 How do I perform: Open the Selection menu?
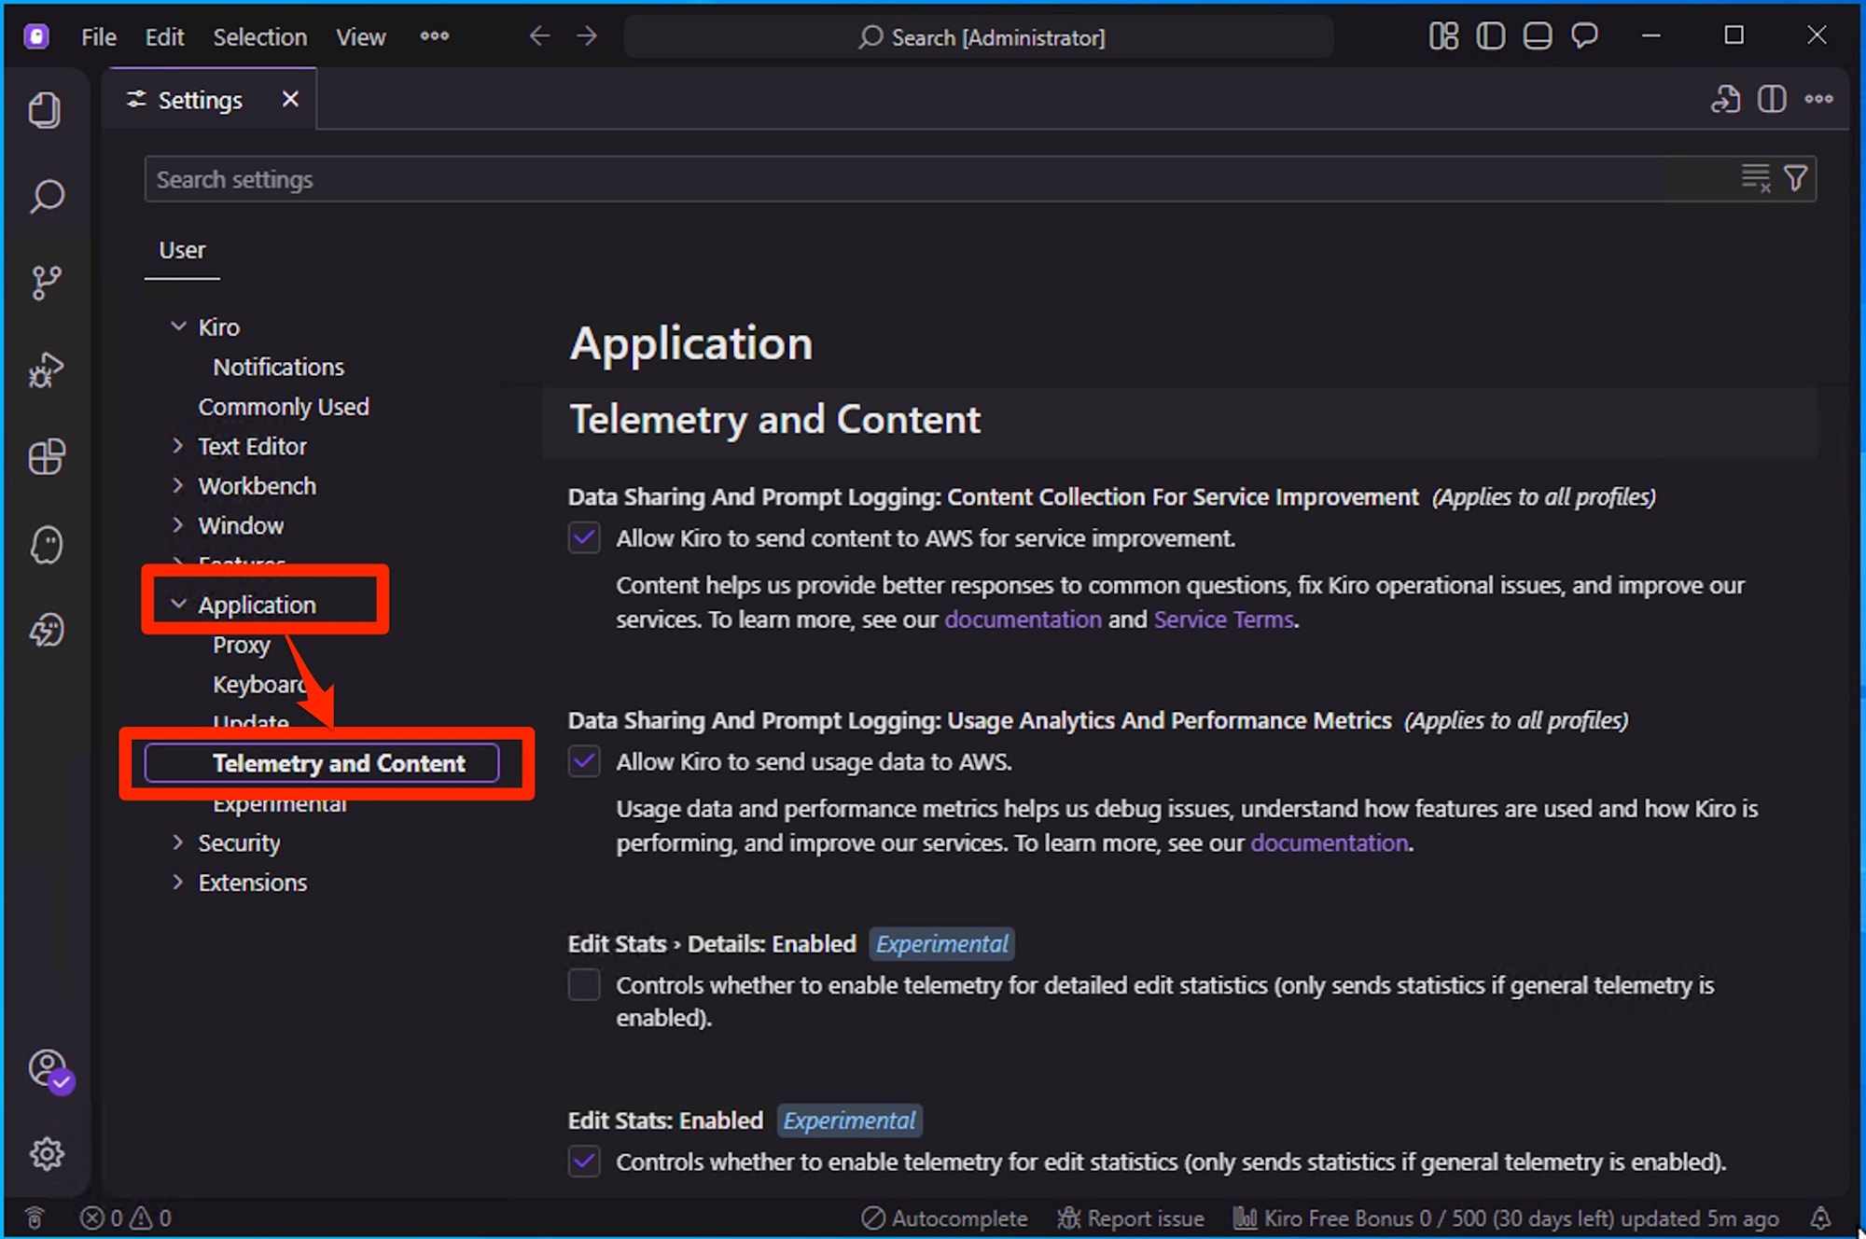tap(259, 37)
